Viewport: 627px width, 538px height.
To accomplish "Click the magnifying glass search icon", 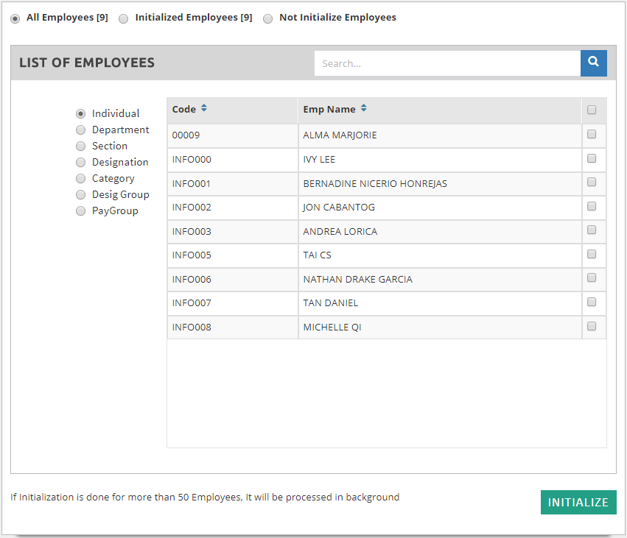I will (x=593, y=63).
